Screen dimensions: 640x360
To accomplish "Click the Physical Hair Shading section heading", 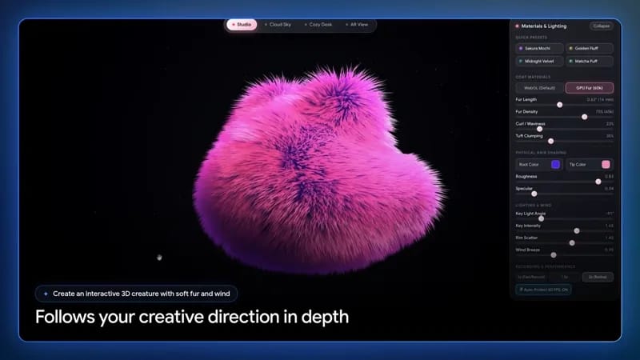I will pyautogui.click(x=541, y=153).
